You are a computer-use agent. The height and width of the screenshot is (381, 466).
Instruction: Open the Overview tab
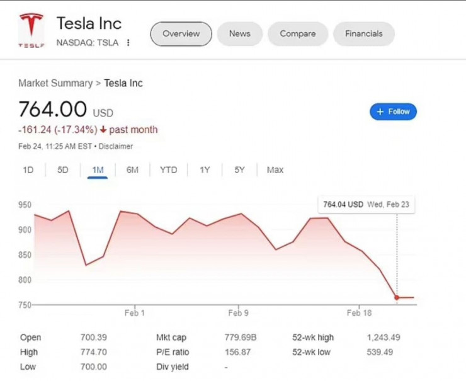[181, 34]
